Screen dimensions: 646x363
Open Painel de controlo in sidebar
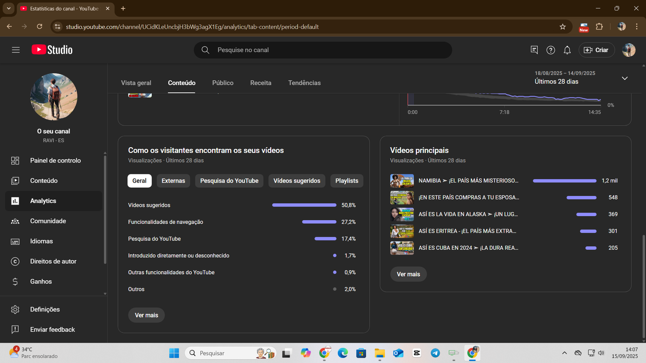[x=55, y=161]
